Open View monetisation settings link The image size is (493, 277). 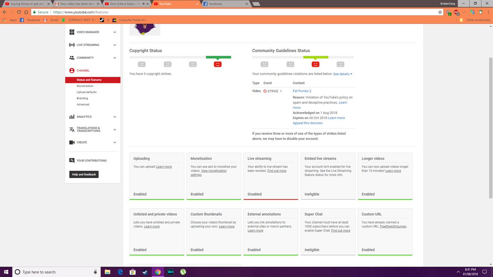tap(208, 173)
